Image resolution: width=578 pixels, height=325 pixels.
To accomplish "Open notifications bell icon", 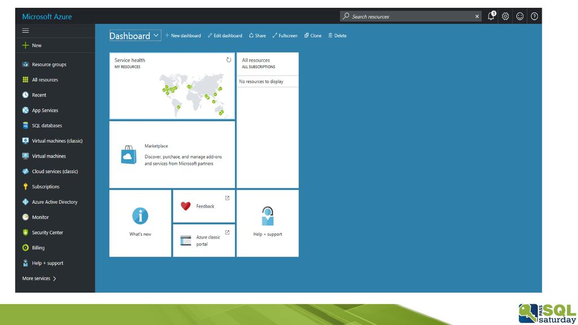I will coord(491,16).
